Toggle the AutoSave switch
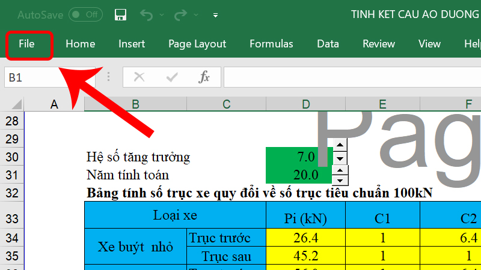The width and height of the screenshot is (481, 270). coord(85,14)
